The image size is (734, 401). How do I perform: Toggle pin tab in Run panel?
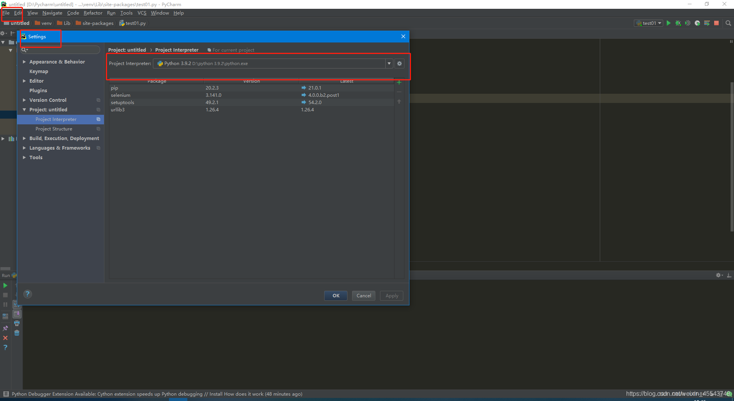pyautogui.click(x=5, y=328)
